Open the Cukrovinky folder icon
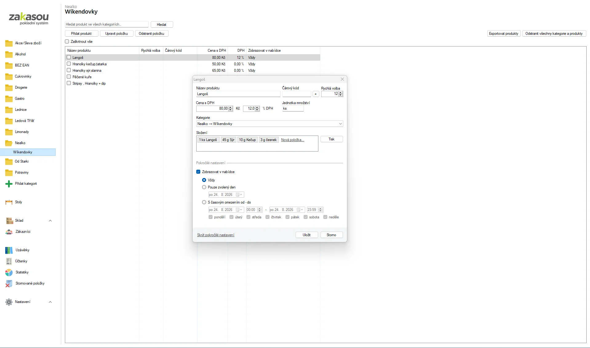The image size is (590, 348). click(x=9, y=77)
